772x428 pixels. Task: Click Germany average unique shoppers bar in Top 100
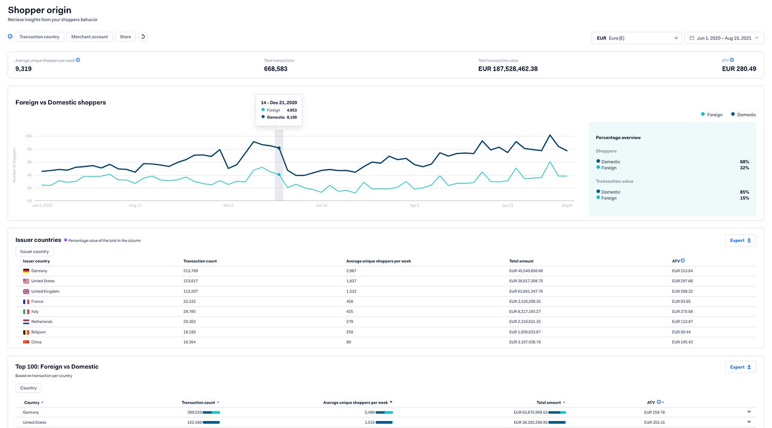(x=384, y=412)
